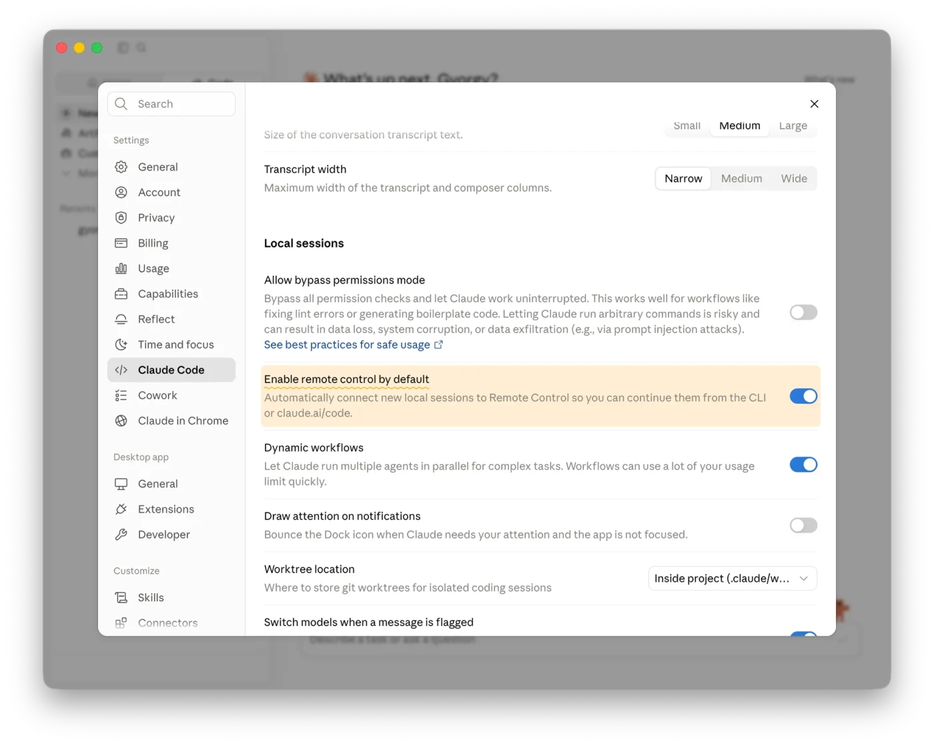Open the Usage settings page
This screenshot has width=934, height=746.
click(x=171, y=268)
